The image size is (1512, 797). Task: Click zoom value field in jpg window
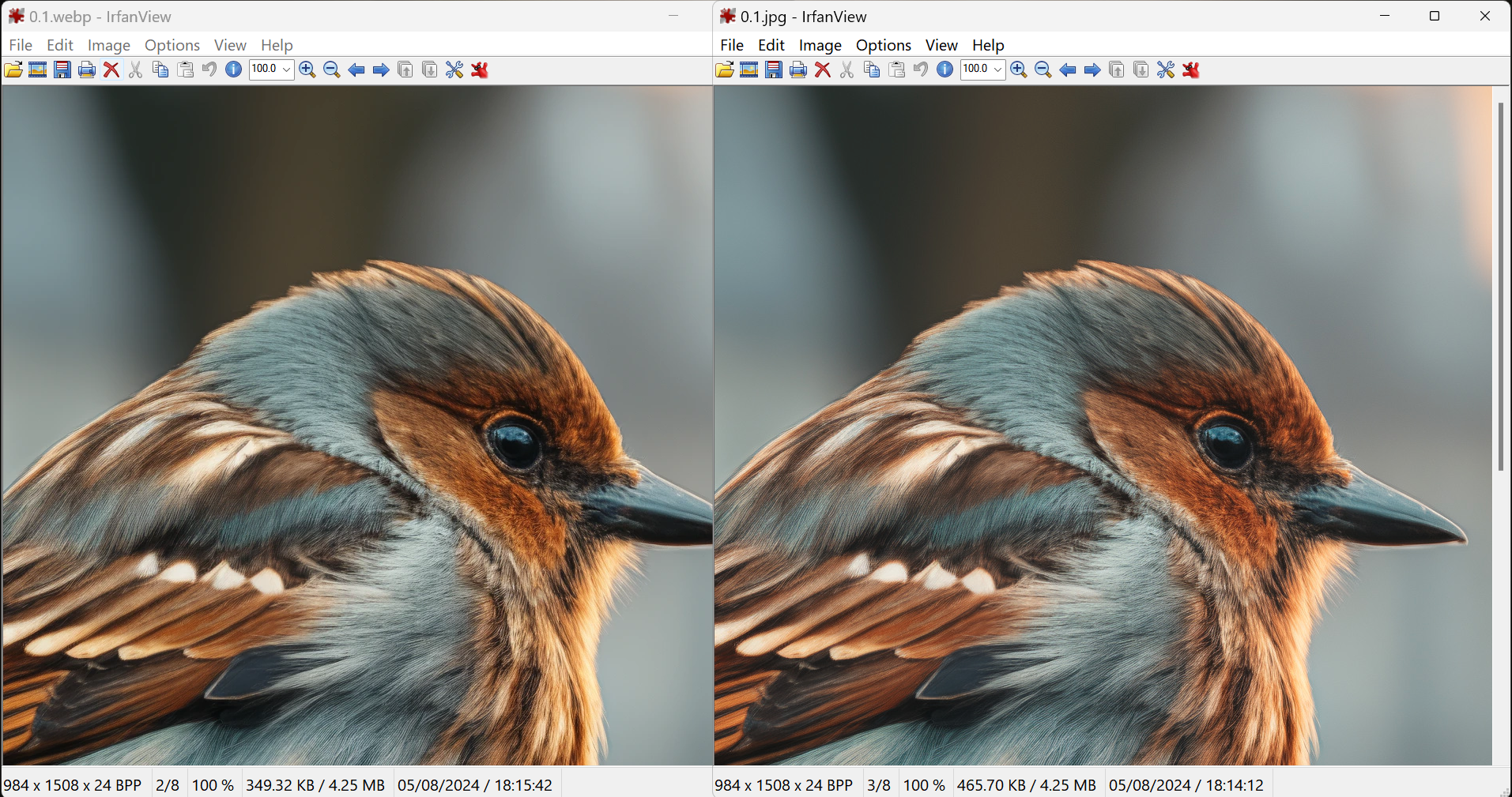(x=976, y=70)
